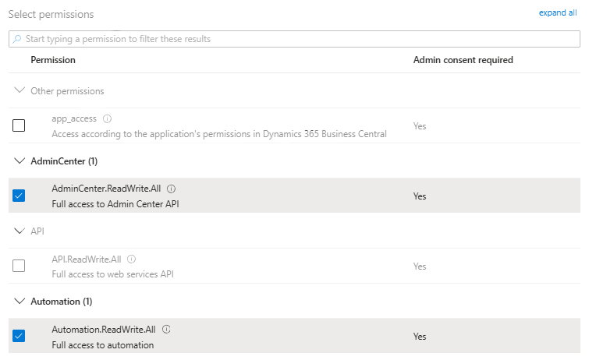Collapse the AdminCenter (1) group chevron

[x=20, y=161]
